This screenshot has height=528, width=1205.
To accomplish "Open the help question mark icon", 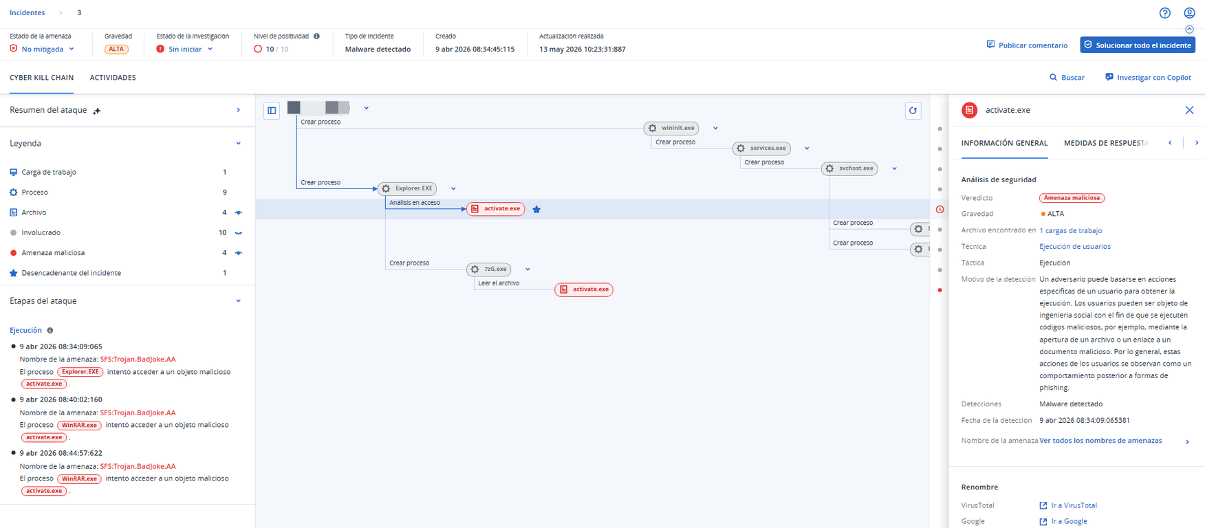I will point(1164,13).
